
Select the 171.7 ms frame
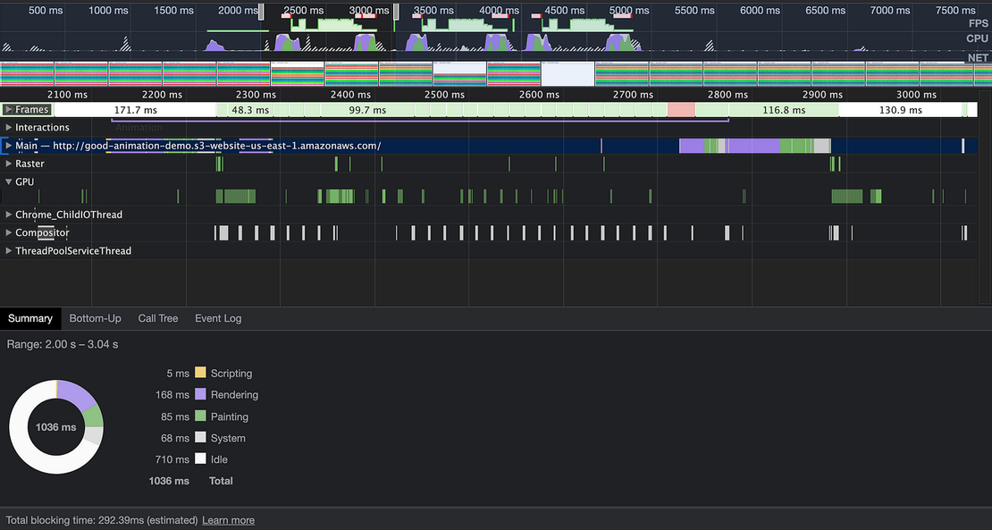point(134,110)
